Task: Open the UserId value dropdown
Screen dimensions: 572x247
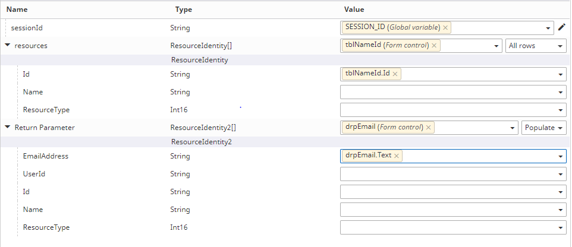Action: [561, 175]
